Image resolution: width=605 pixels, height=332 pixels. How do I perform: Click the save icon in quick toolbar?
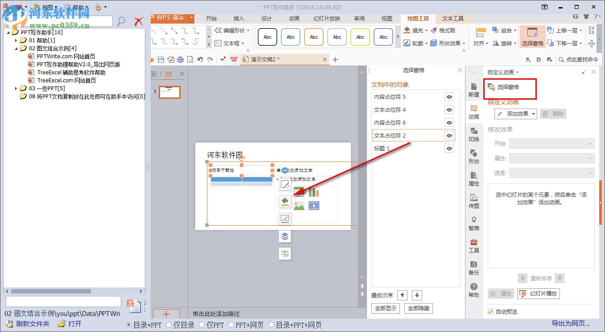(x=161, y=60)
